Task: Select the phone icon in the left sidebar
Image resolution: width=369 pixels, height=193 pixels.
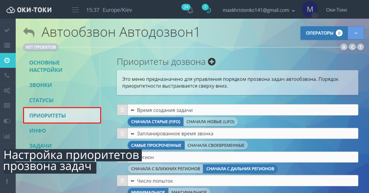Action: [x=7, y=76]
